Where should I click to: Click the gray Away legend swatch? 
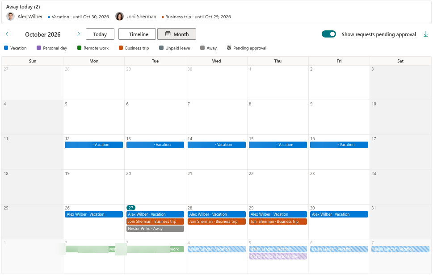click(x=202, y=48)
